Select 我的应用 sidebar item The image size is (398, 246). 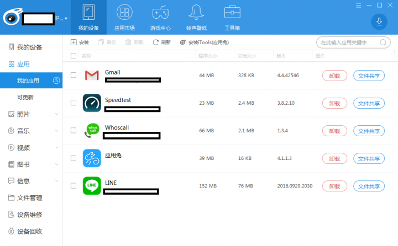pyautogui.click(x=31, y=81)
